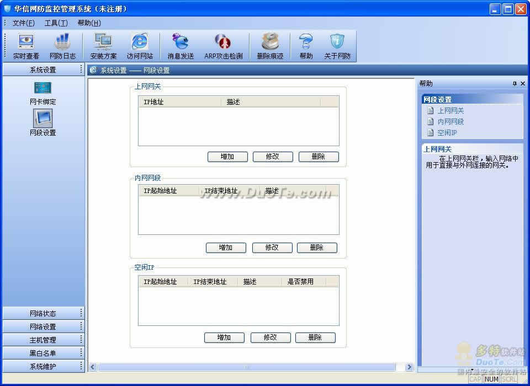Screen dimensions: 530x386
Task: Expand the 系统设置 sidebar section
Action: click(43, 70)
